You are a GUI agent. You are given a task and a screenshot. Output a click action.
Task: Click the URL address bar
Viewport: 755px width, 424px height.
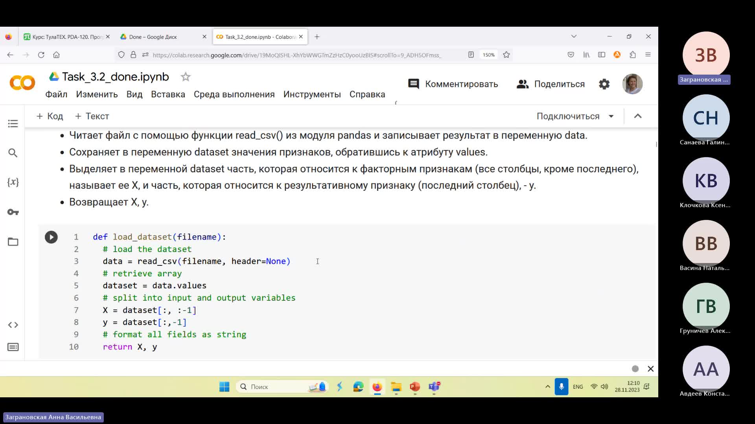pos(297,55)
